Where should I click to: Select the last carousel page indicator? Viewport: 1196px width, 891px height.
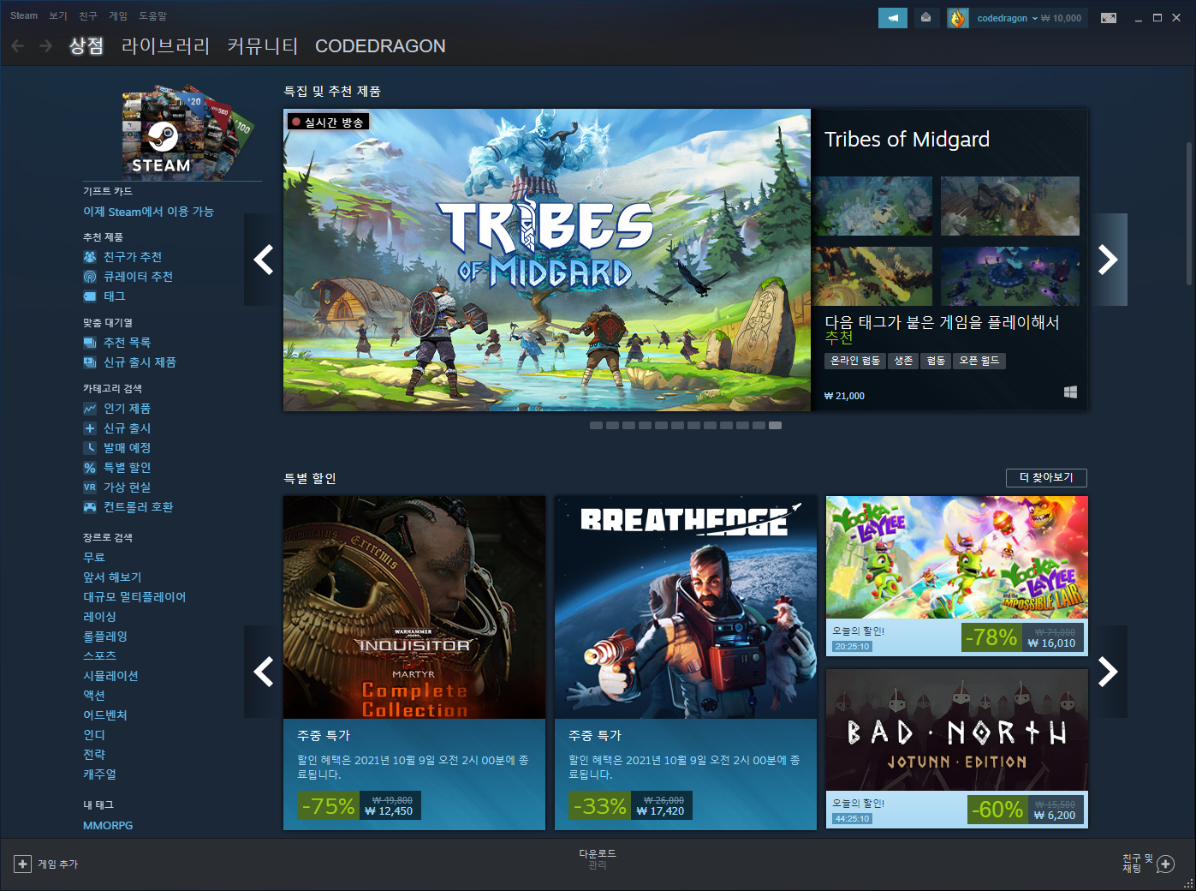point(775,425)
